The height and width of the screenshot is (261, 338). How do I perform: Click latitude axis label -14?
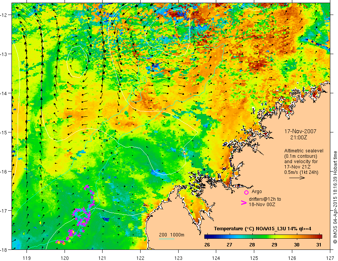click(x=4, y=93)
